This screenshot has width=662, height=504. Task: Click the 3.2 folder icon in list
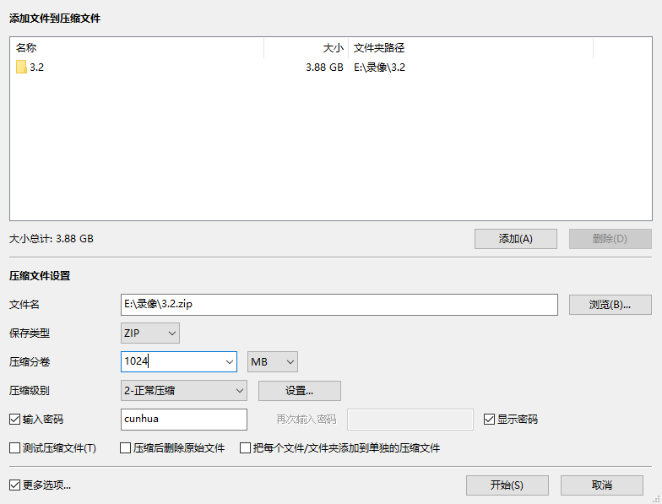coord(21,68)
